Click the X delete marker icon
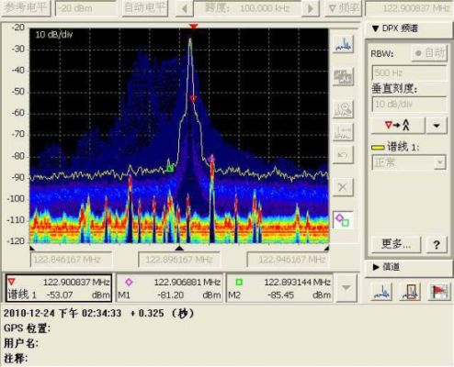 point(343,187)
